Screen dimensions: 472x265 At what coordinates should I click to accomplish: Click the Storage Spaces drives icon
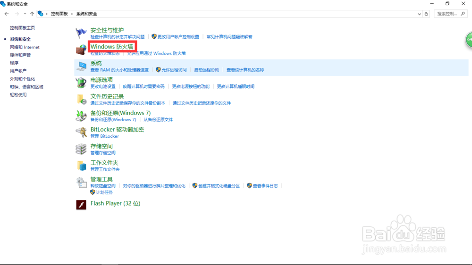pos(81,149)
